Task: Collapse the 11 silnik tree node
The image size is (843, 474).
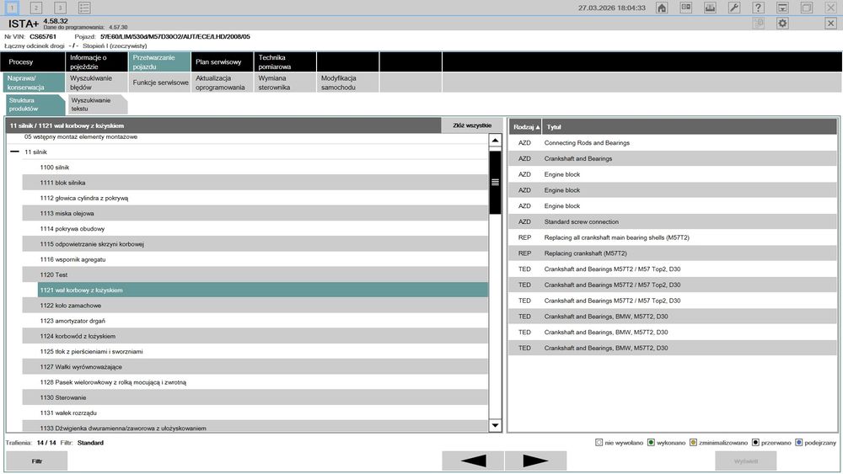Action: 14,152
